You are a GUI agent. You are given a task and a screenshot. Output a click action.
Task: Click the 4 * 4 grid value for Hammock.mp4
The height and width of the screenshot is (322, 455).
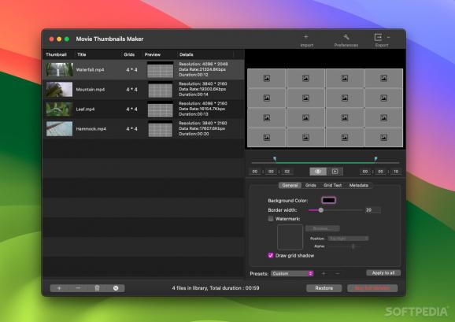point(131,129)
